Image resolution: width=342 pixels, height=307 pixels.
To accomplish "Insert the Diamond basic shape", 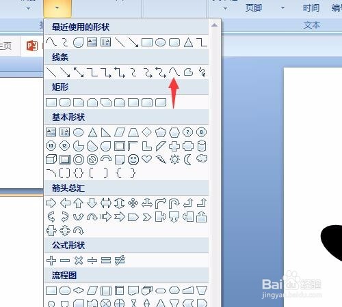I will click(x=147, y=132).
